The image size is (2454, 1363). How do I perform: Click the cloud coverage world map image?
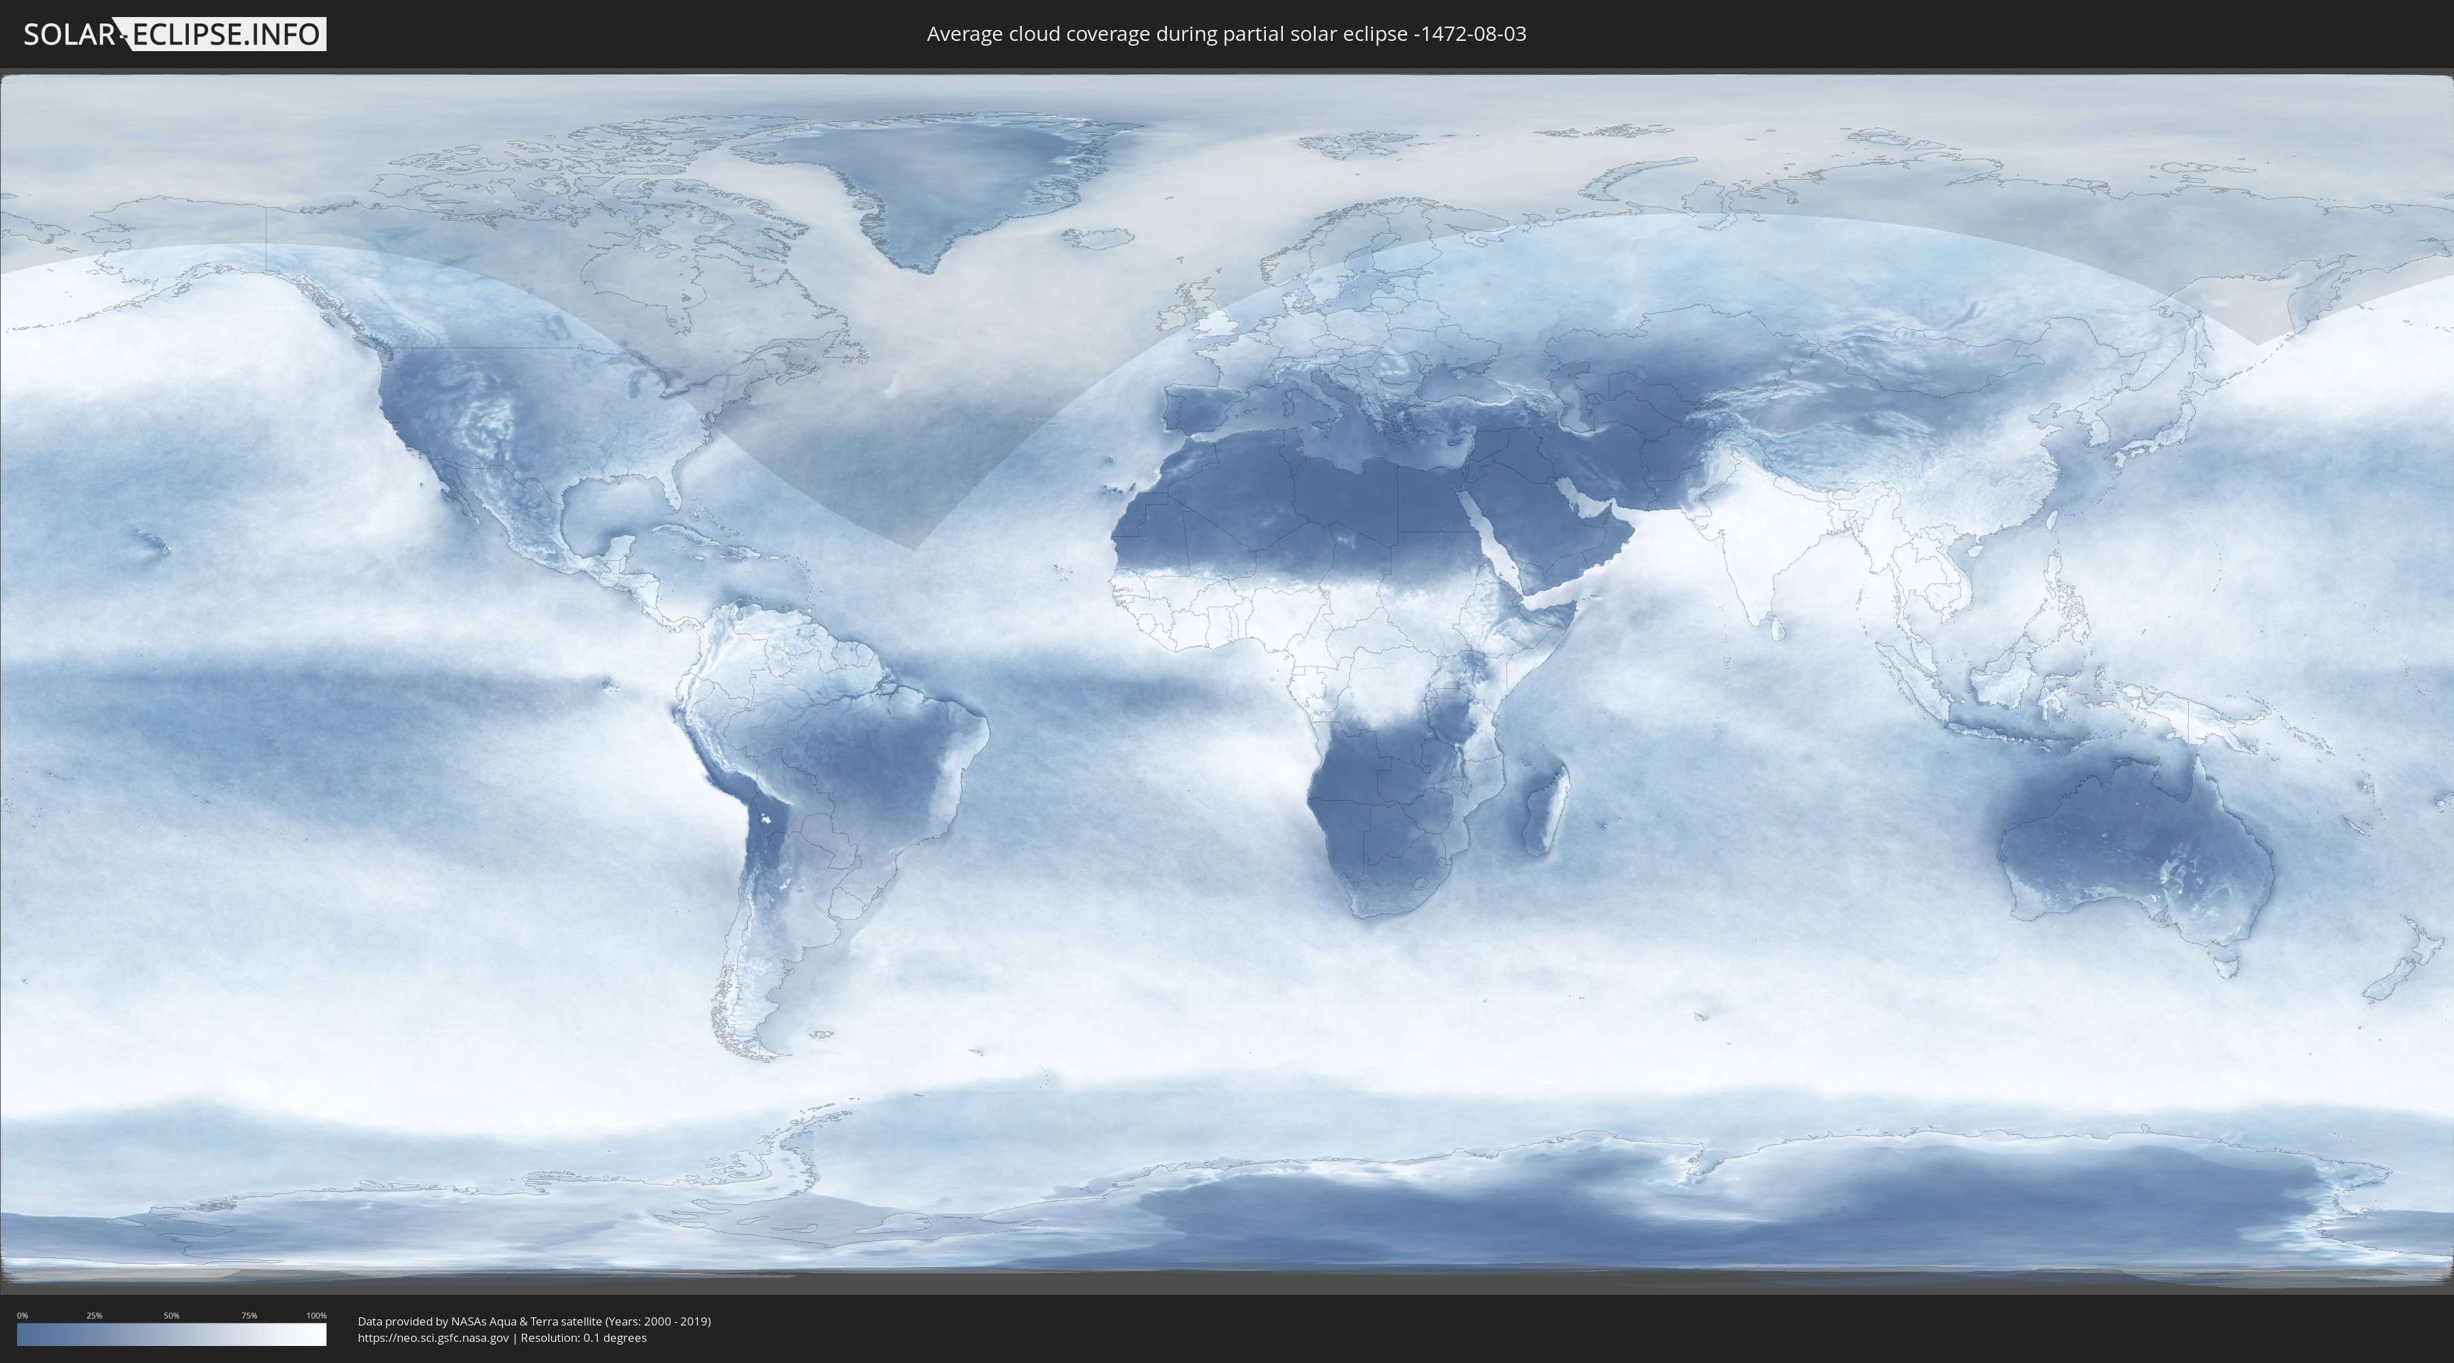pos(1227,681)
